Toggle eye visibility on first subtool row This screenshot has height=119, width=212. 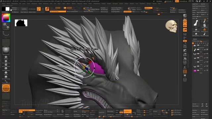click(207, 46)
